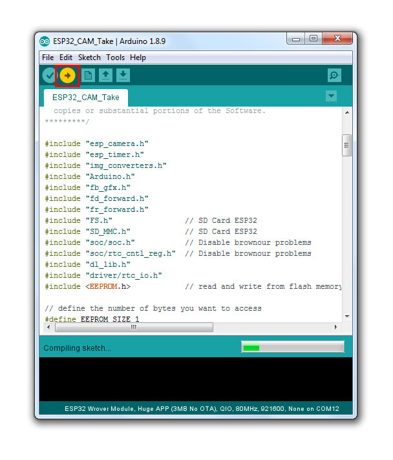
Task: Minimize the Arduino window
Action: click(x=296, y=39)
